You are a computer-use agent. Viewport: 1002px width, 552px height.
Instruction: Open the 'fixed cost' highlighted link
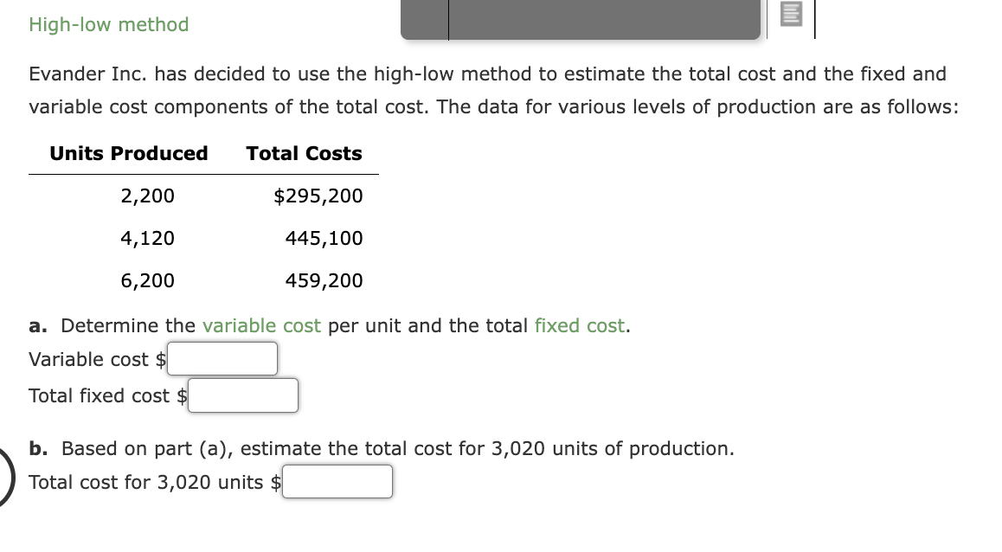[580, 326]
